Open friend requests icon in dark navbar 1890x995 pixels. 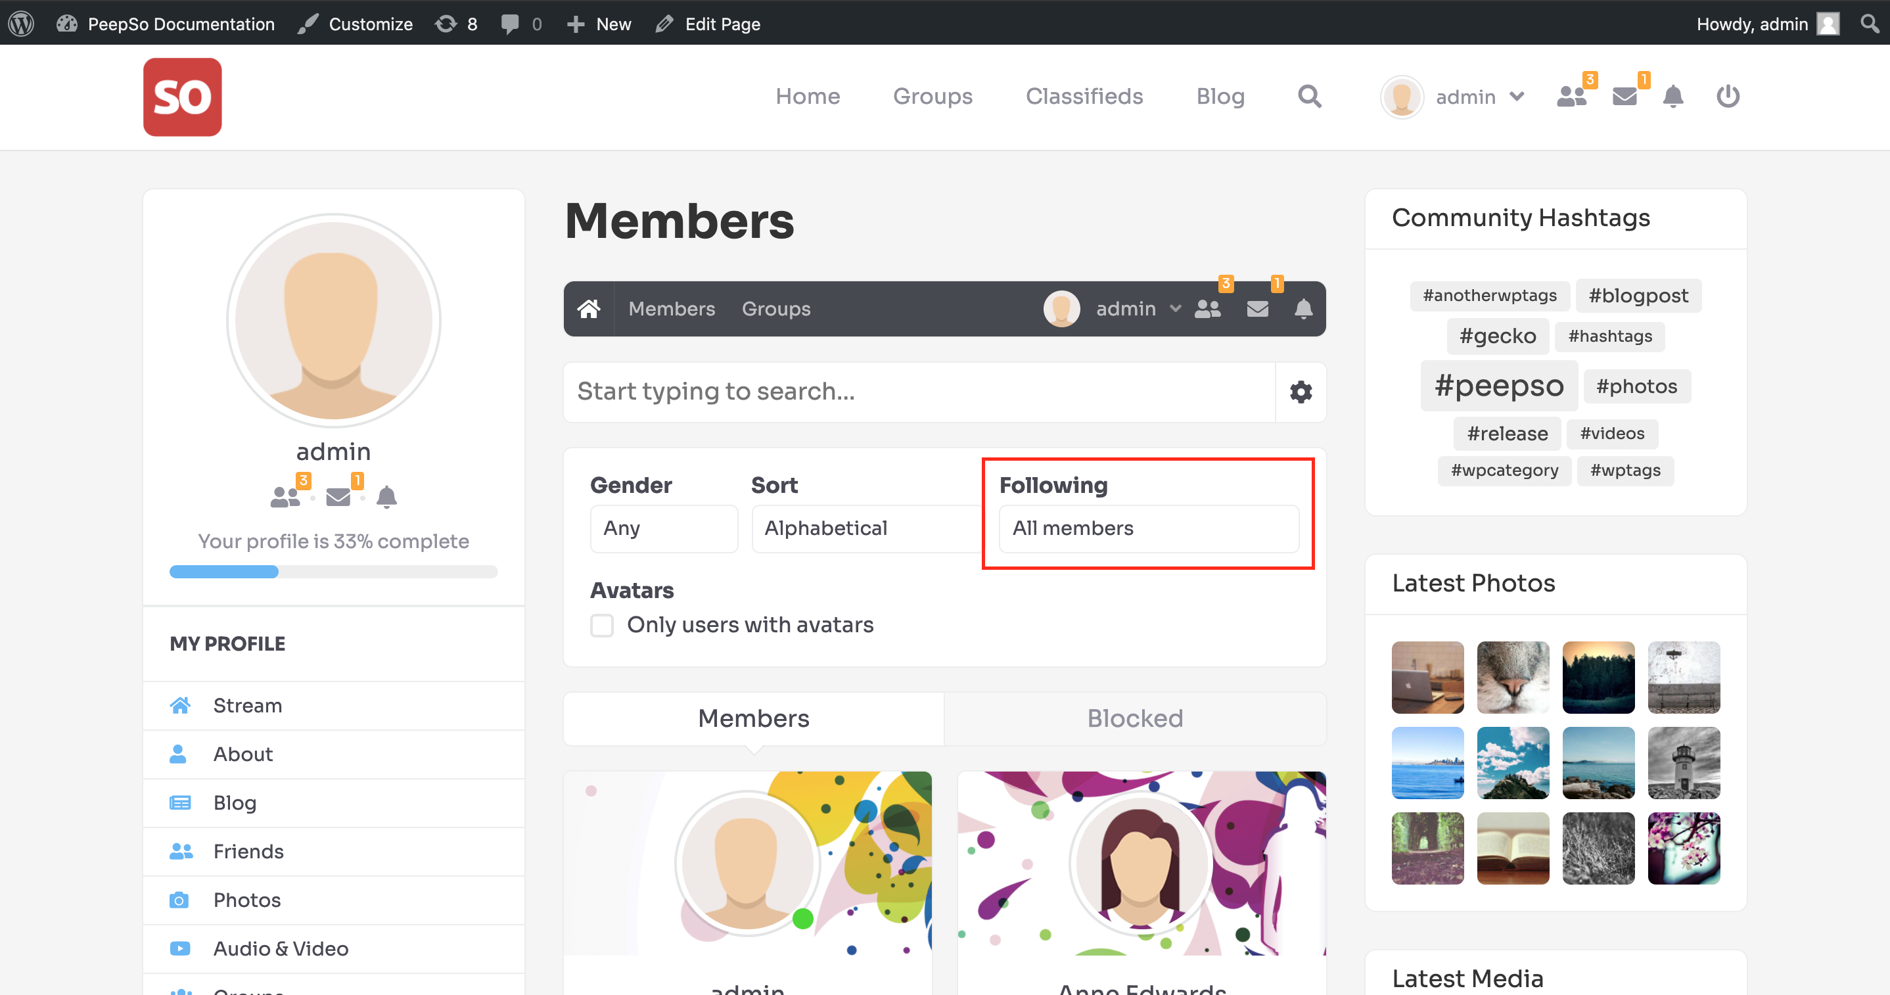[1208, 309]
